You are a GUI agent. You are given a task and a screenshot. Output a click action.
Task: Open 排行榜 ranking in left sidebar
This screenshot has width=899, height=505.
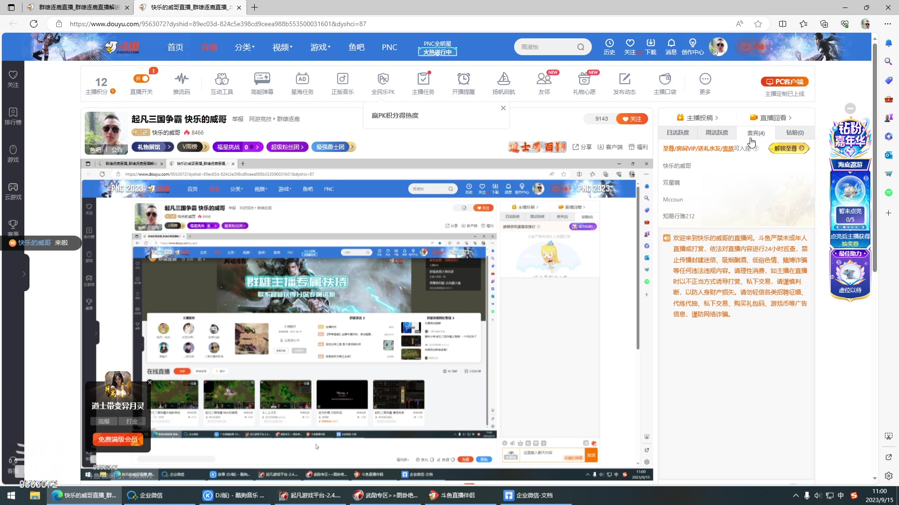[x=13, y=116]
